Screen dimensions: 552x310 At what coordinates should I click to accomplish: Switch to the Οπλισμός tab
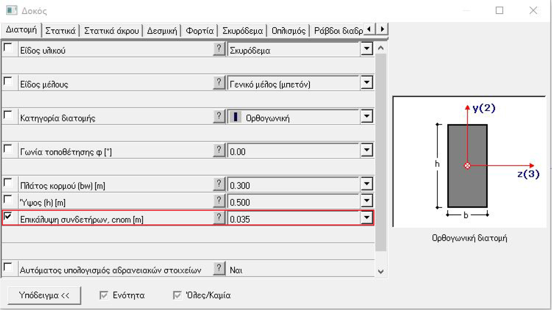(289, 31)
